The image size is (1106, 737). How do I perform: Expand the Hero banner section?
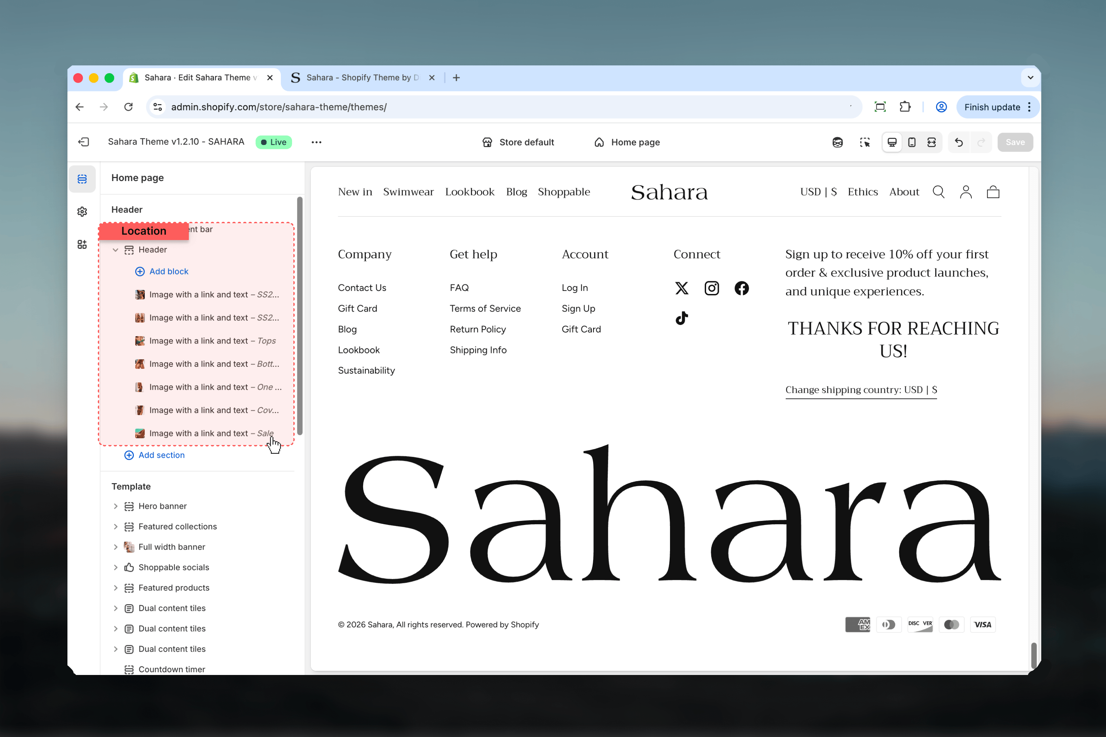coord(116,506)
